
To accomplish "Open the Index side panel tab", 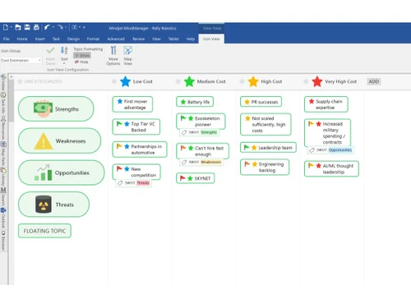I will point(3,83).
